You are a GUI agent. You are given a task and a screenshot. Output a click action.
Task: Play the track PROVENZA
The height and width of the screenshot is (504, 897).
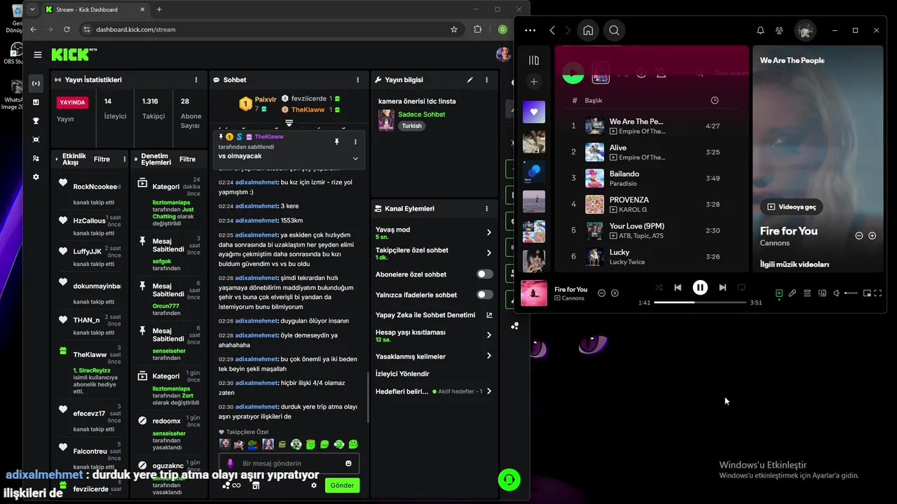(629, 199)
